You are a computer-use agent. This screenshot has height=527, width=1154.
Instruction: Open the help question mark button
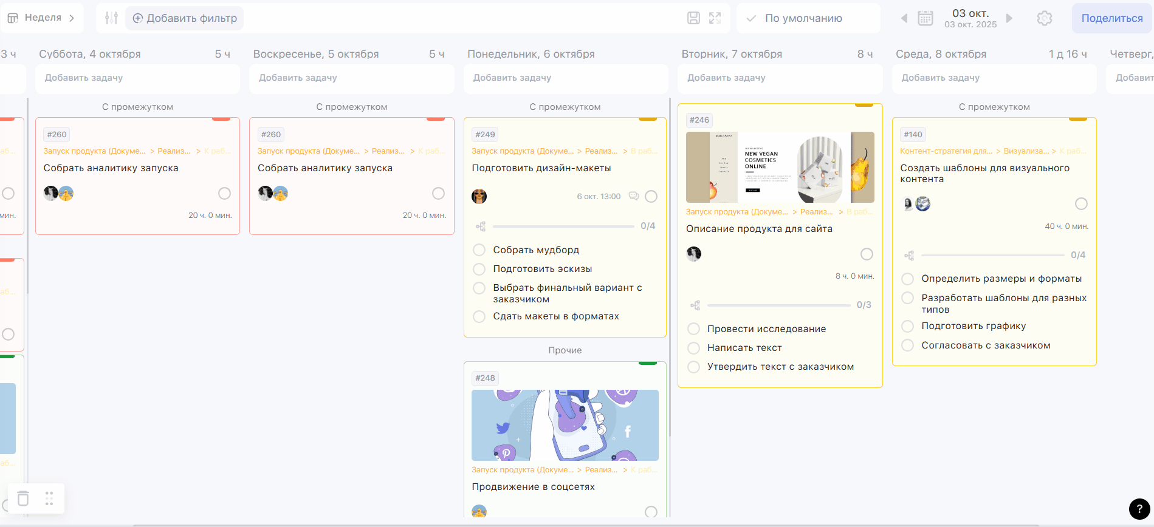1139,509
